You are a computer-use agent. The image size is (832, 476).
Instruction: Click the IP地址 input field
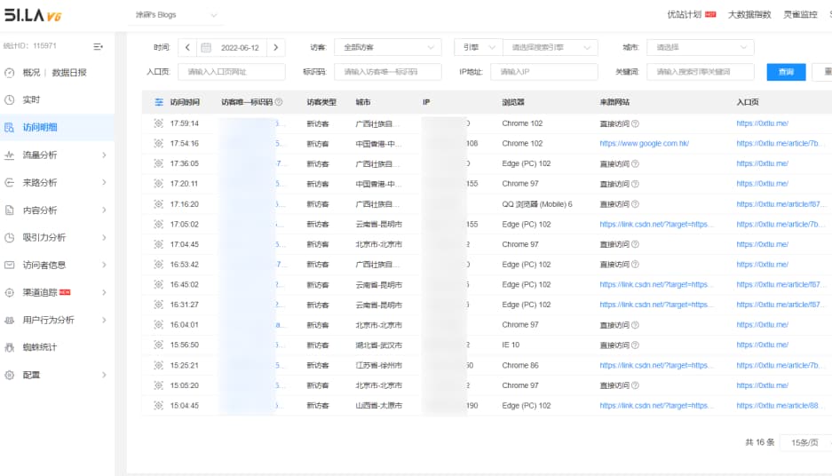(543, 72)
